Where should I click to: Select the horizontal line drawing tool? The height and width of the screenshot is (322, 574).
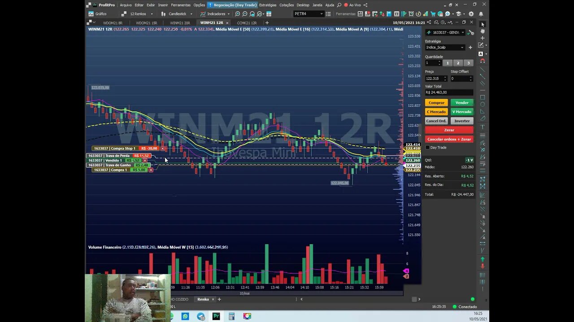pyautogui.click(x=483, y=91)
